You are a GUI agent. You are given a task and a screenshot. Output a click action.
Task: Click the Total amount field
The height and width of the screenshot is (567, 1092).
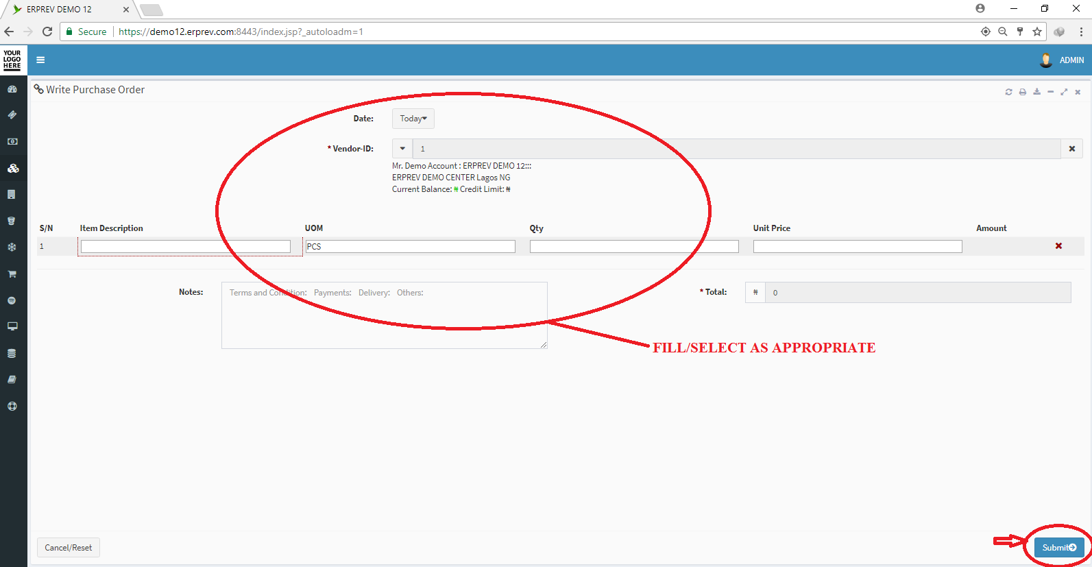(x=918, y=292)
